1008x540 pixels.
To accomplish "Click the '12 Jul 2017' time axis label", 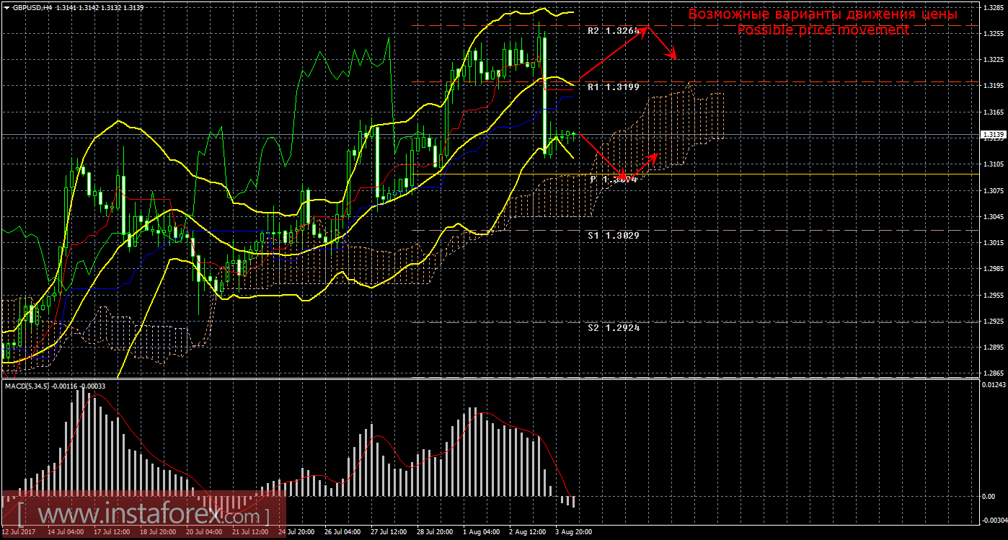I will click(20, 533).
